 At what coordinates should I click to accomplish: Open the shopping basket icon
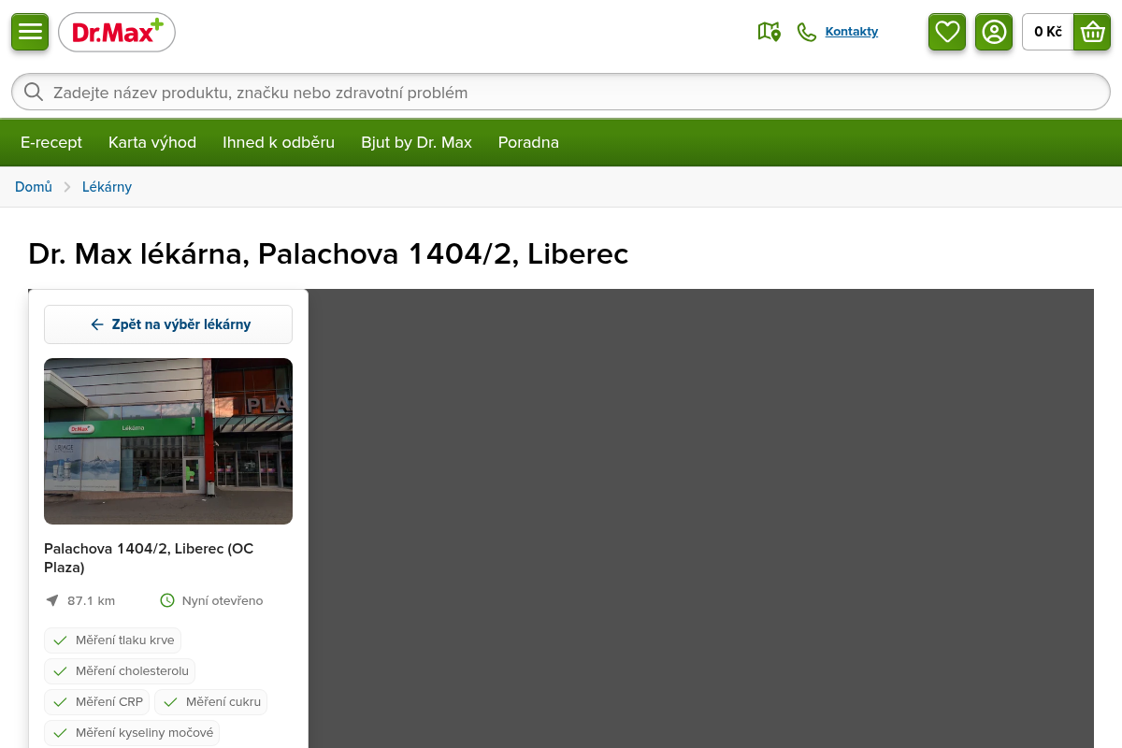coord(1092,32)
